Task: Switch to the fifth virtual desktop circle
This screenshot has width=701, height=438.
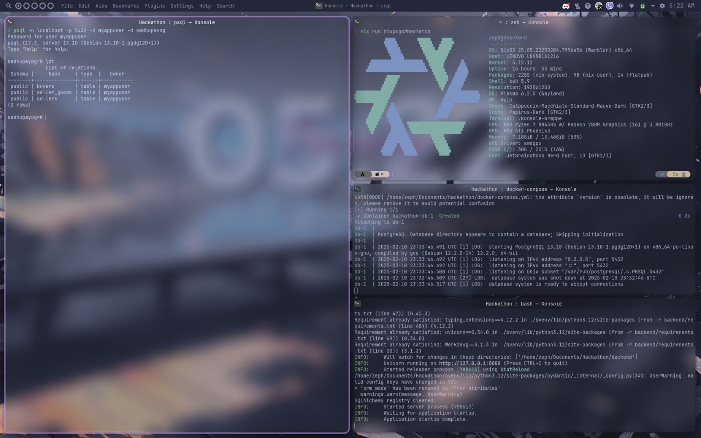Action: (x=50, y=6)
